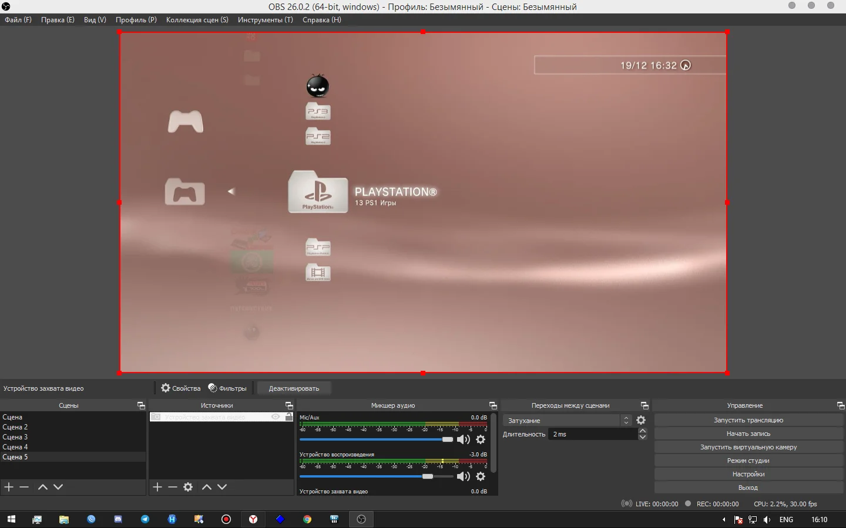Click the Запустить трансляцию button
Viewport: 846px width, 528px height.
pos(748,420)
